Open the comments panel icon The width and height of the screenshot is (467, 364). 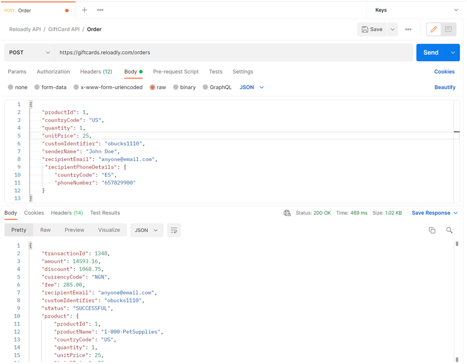448,29
